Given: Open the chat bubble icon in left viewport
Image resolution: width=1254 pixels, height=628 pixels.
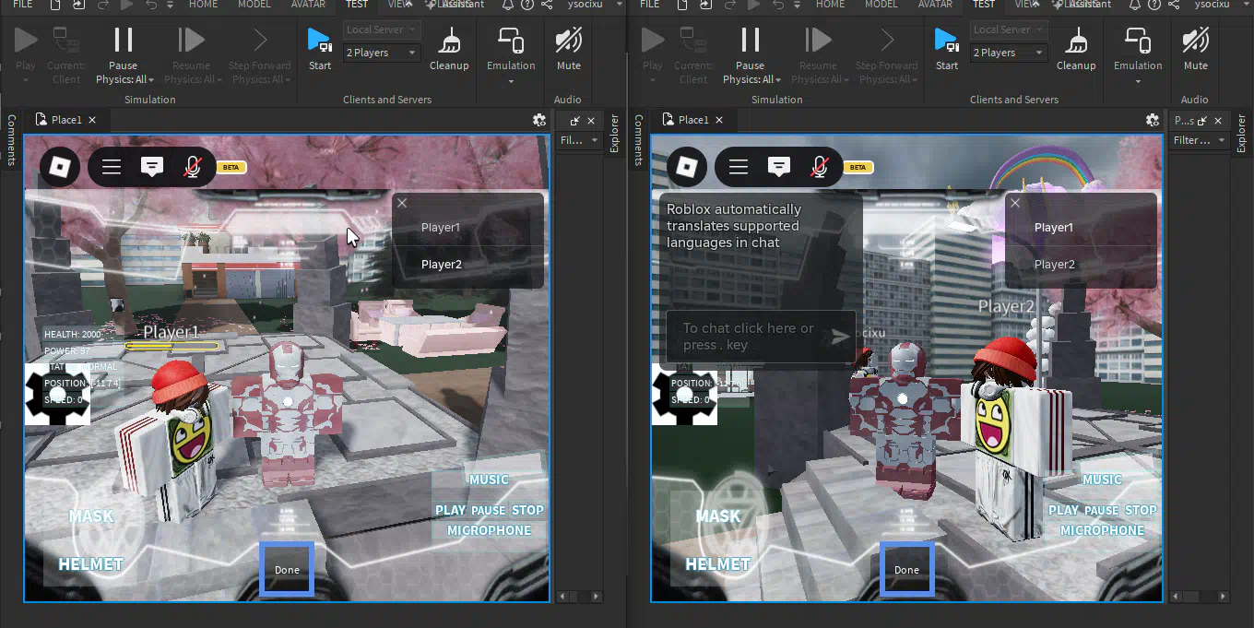Looking at the screenshot, I should coord(152,167).
